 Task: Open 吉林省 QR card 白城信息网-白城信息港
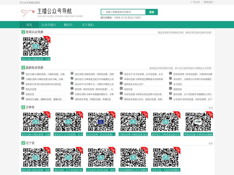133,123
